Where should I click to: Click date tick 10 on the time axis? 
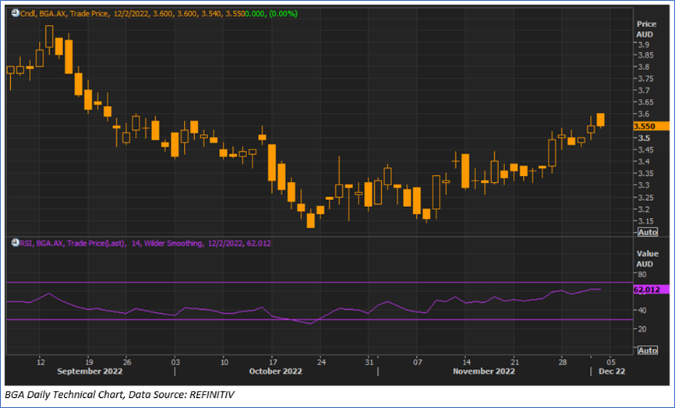tap(224, 361)
